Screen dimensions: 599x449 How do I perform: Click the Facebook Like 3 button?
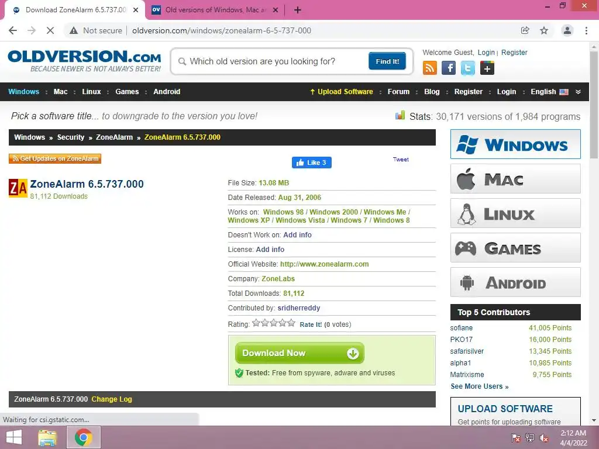[x=312, y=163]
